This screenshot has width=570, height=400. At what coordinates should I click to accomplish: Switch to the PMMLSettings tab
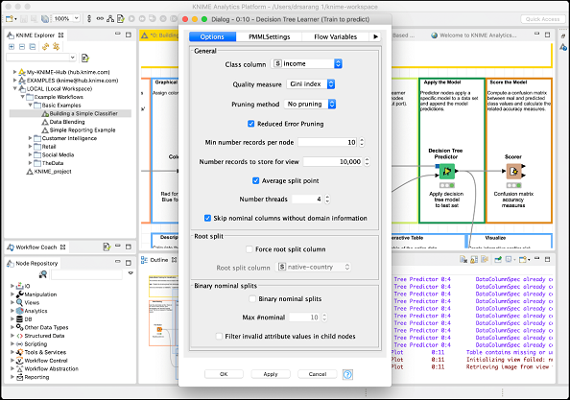[269, 36]
